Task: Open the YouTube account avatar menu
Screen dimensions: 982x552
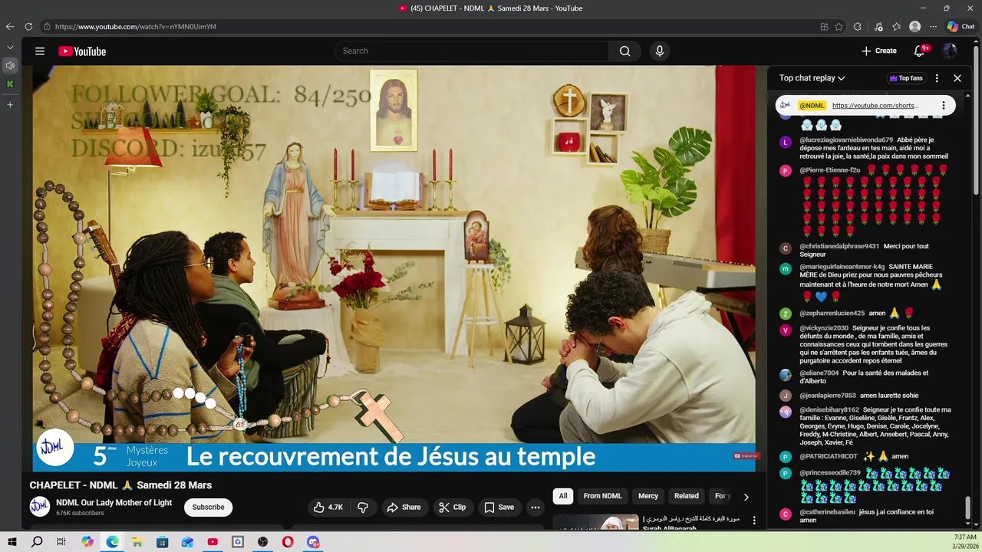Action: point(950,51)
